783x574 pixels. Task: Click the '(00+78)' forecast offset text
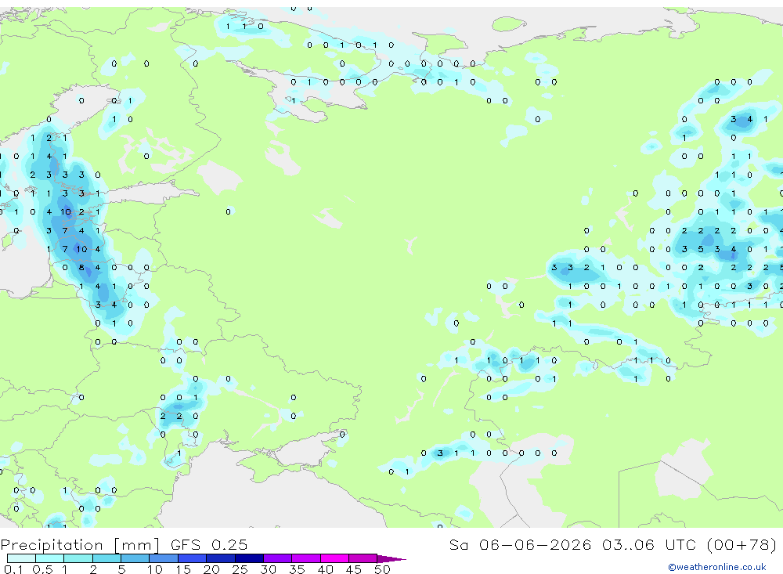742,545
